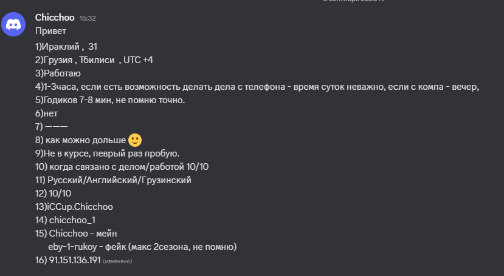Click the line "9)Не в курсе"

tap(108, 153)
